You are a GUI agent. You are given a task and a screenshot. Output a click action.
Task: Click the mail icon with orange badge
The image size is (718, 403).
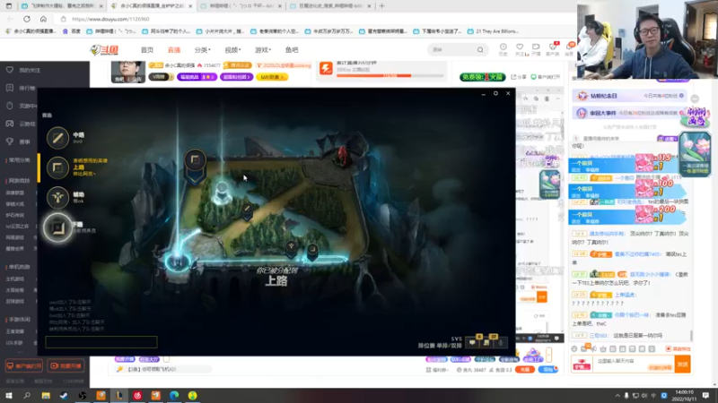click(x=585, y=348)
